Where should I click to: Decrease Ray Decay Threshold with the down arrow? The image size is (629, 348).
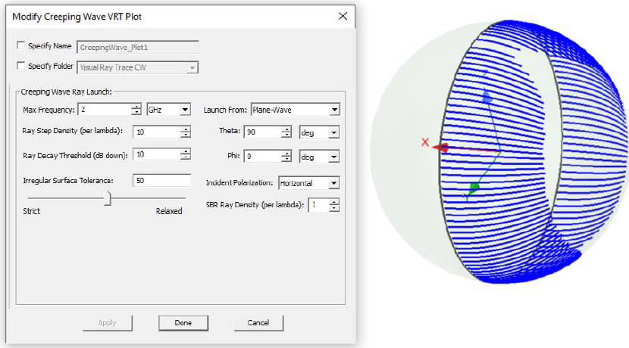186,157
